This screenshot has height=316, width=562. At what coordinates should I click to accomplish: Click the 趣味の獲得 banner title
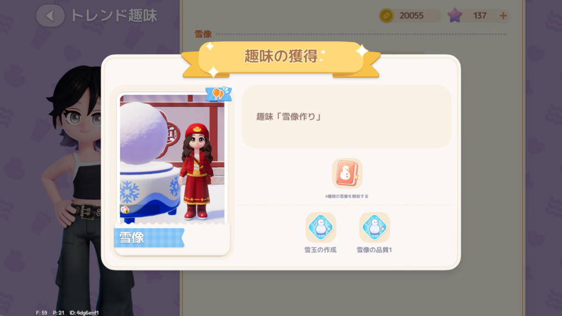281,57
